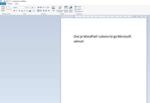Click the bullet list icon

click(44, 7)
